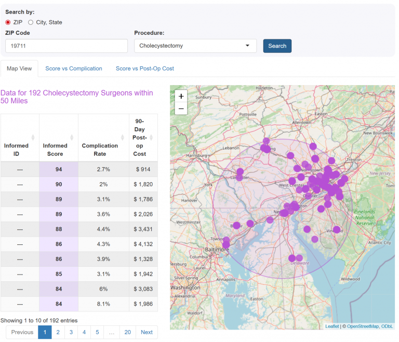Sort table by Informed Score arrows

tap(72, 138)
